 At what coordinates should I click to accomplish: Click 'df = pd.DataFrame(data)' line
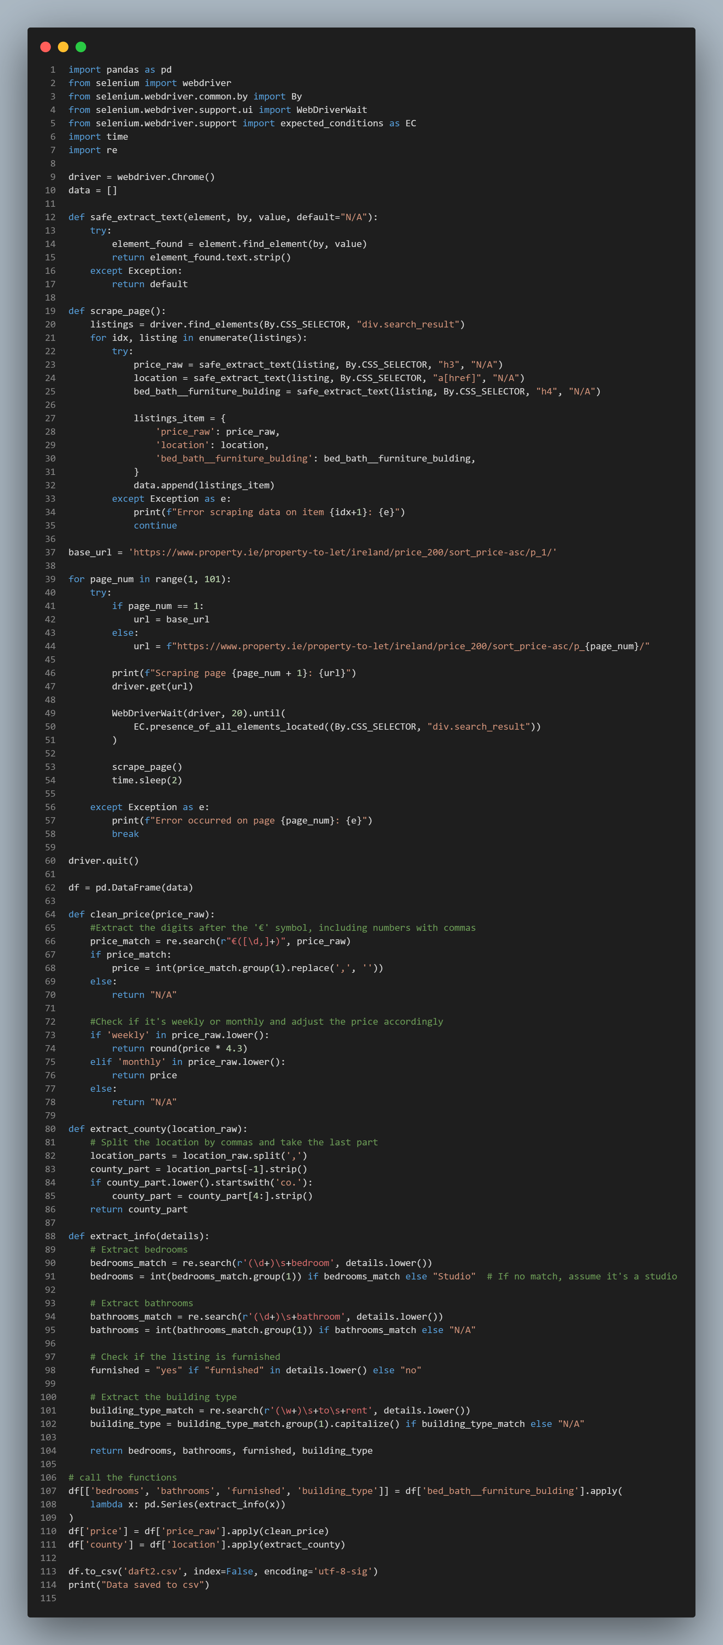131,888
